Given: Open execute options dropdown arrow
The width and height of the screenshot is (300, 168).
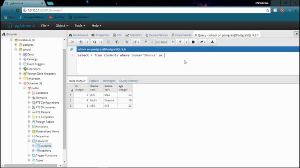Looking at the screenshot, I should point(187,42).
